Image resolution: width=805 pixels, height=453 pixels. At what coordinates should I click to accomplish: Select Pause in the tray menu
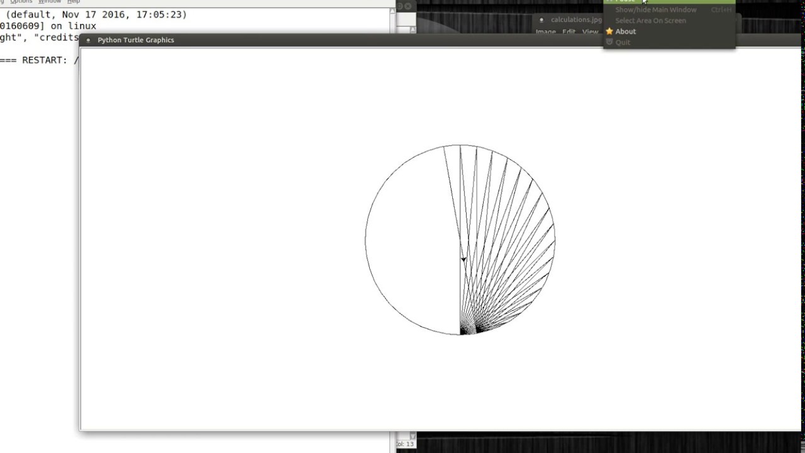pyautogui.click(x=629, y=1)
